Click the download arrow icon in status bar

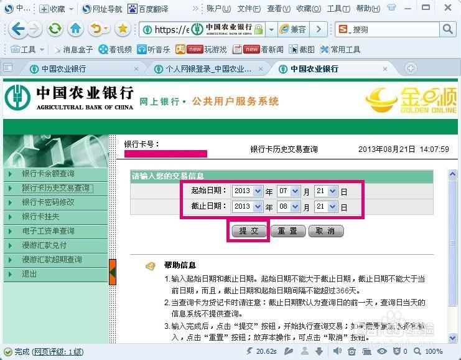(319, 351)
